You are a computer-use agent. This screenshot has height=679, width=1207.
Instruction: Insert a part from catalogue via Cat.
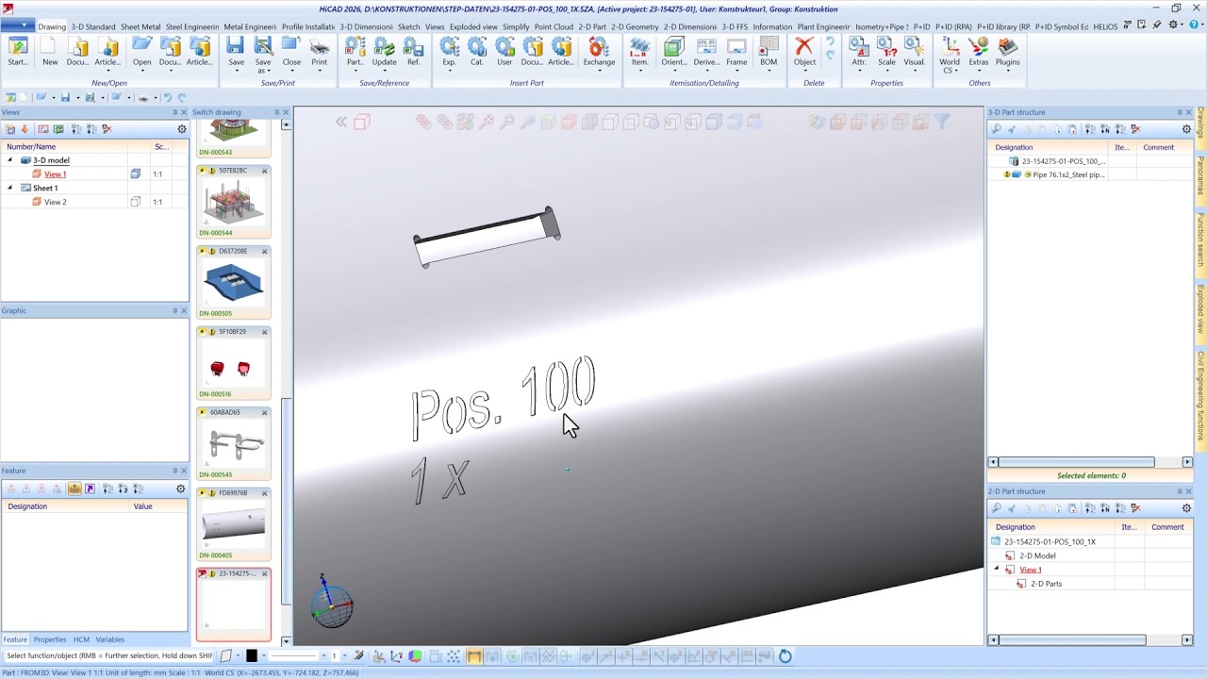477,51
